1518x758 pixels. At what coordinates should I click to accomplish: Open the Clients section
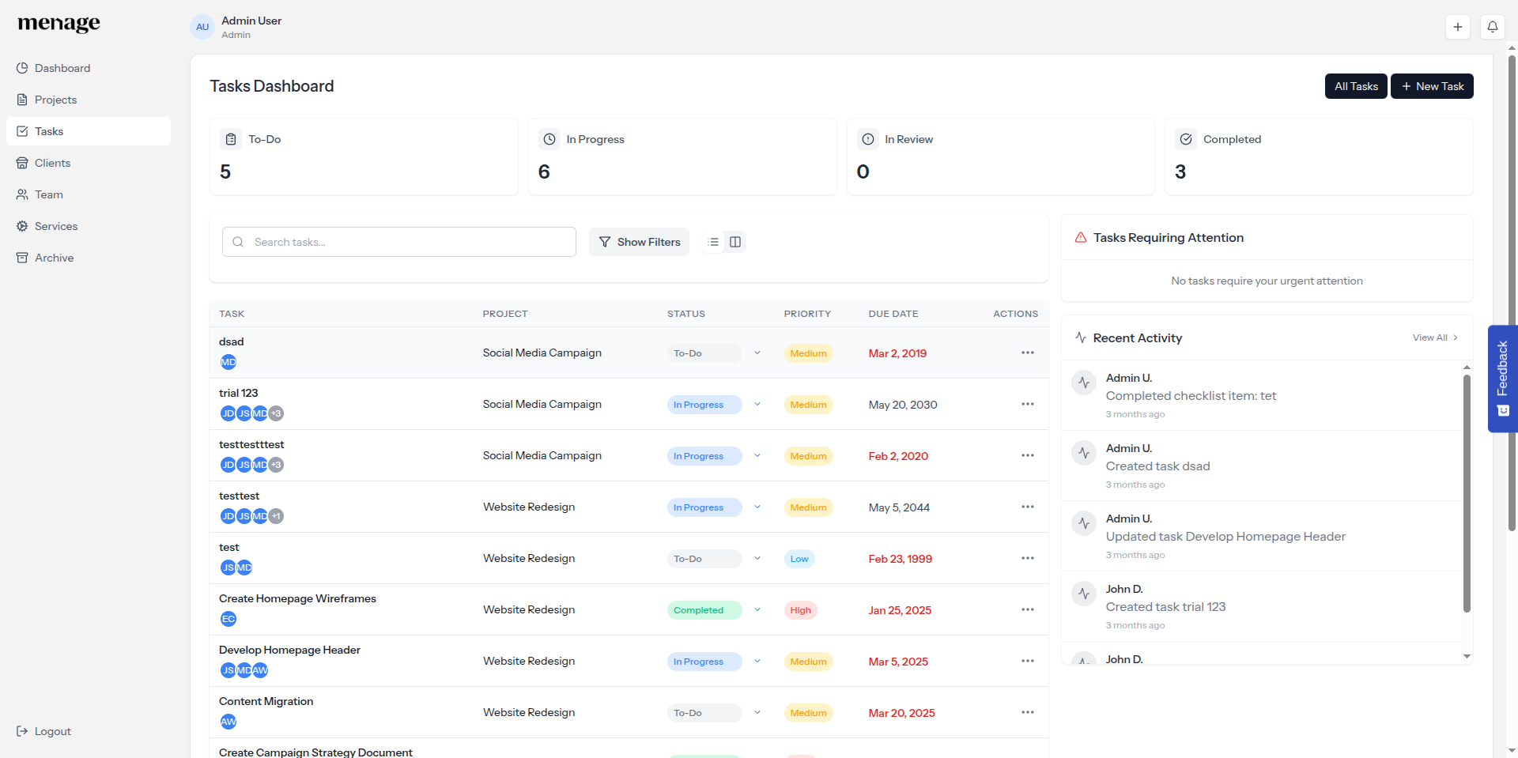point(53,163)
